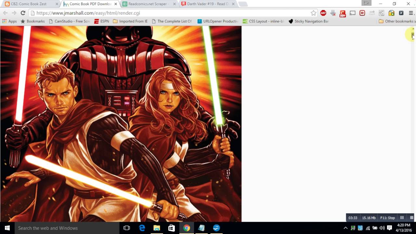Screen dimensions: 416x234
Task: Expand the Imported From IE folder
Action: pyautogui.click(x=130, y=21)
